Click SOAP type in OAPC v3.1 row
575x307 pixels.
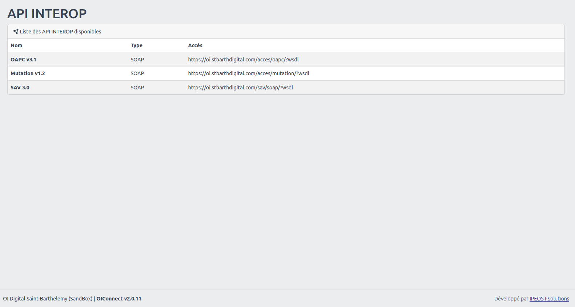[137, 60]
